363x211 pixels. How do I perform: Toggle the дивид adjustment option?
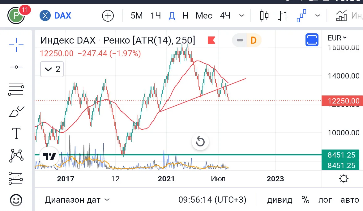click(x=280, y=200)
